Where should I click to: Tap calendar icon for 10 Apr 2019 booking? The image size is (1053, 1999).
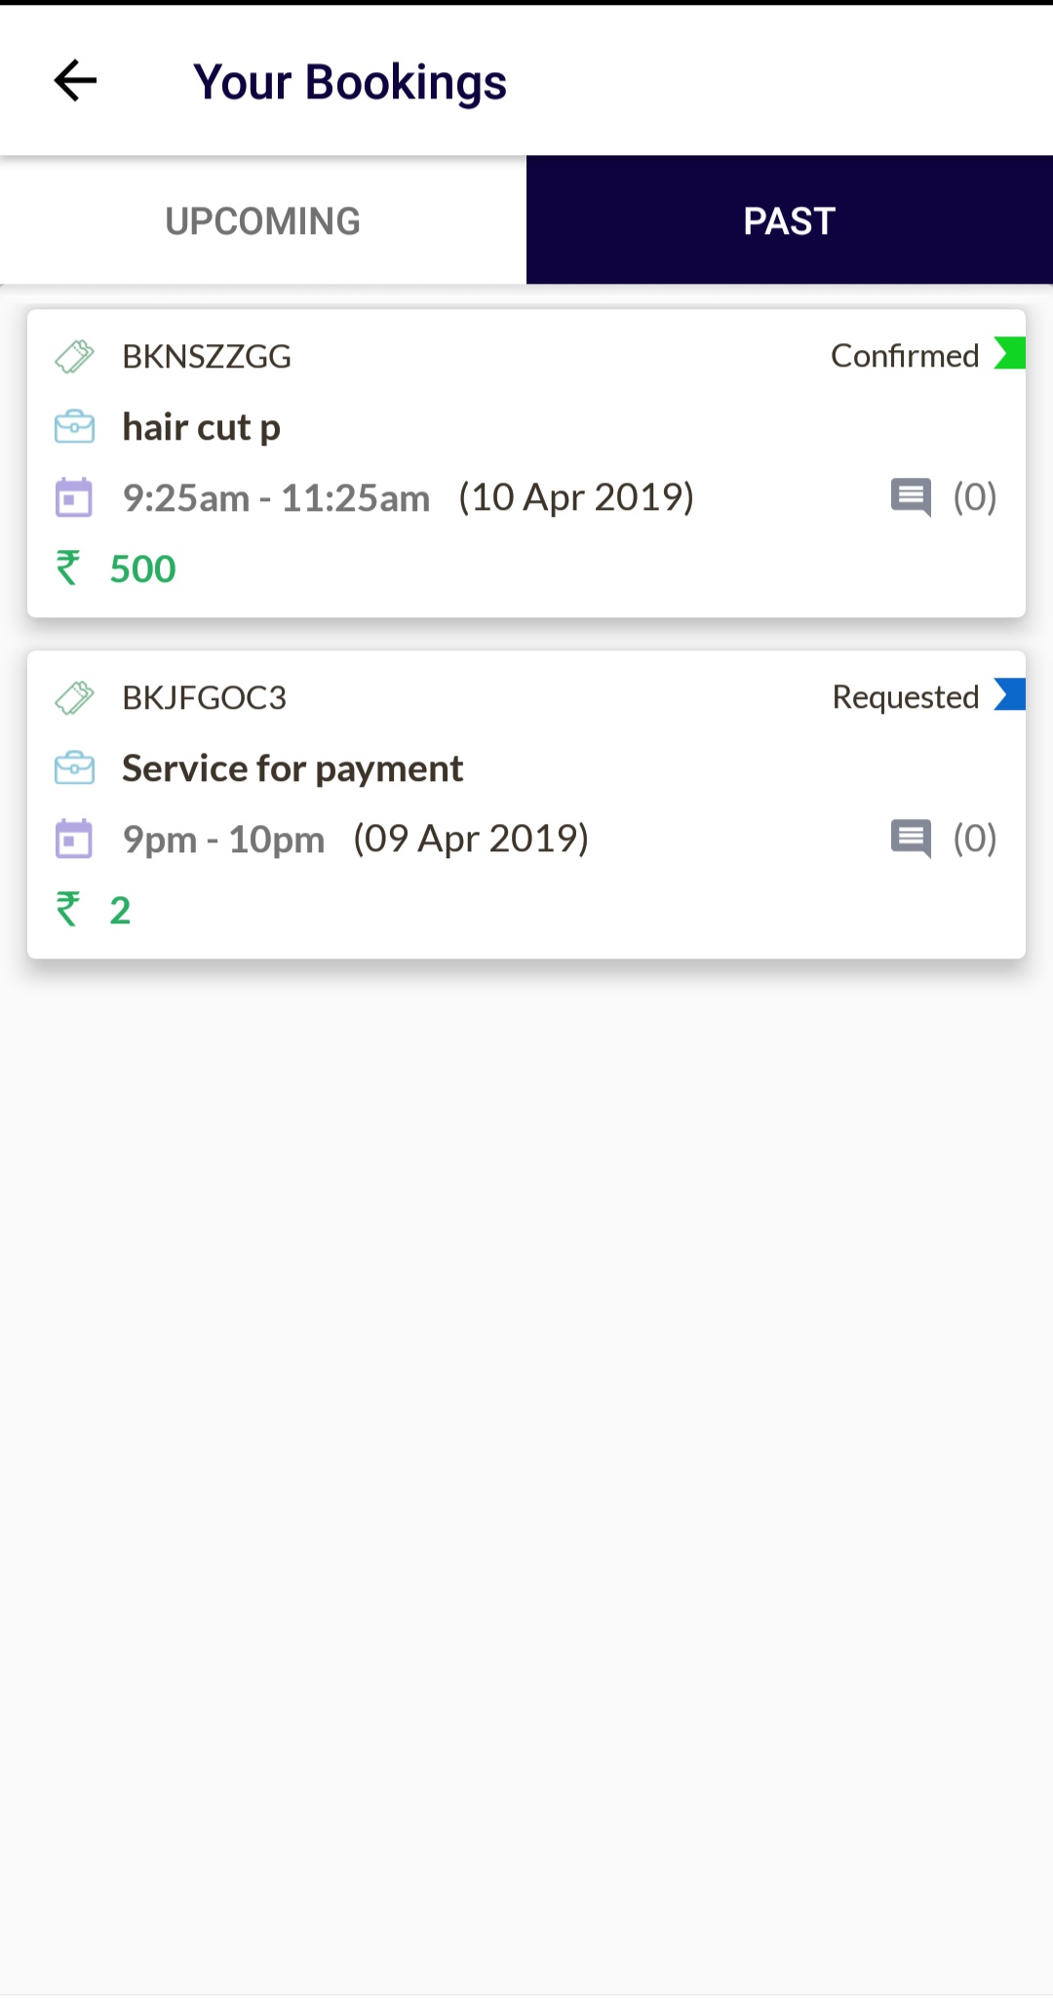74,497
